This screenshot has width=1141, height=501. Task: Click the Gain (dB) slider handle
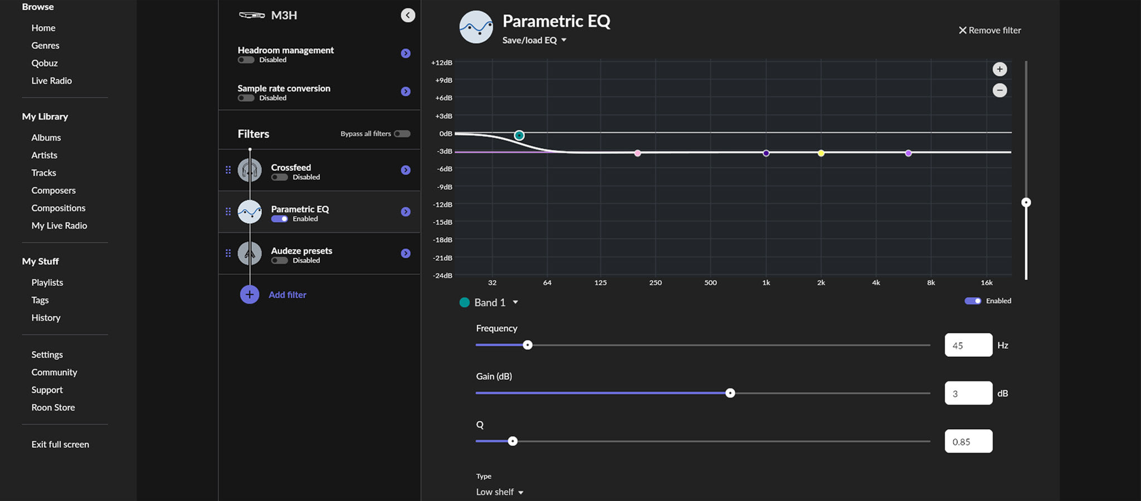click(730, 393)
